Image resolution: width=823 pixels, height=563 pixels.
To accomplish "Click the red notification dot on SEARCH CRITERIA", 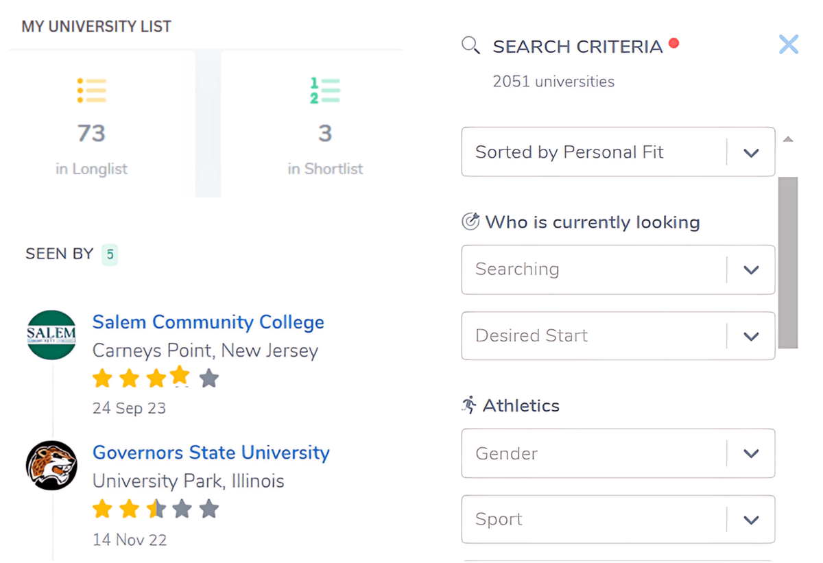I will point(673,43).
